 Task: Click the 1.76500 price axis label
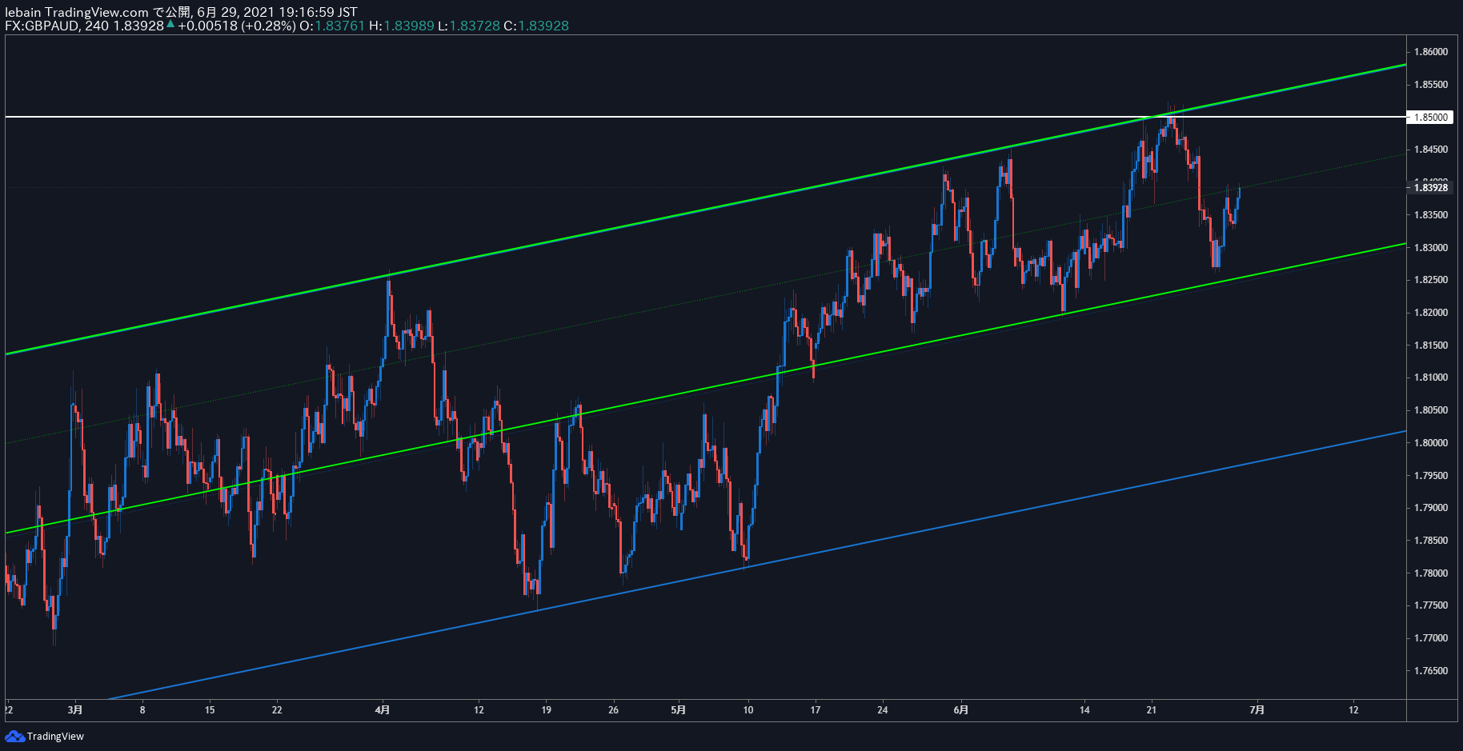[x=1431, y=671]
